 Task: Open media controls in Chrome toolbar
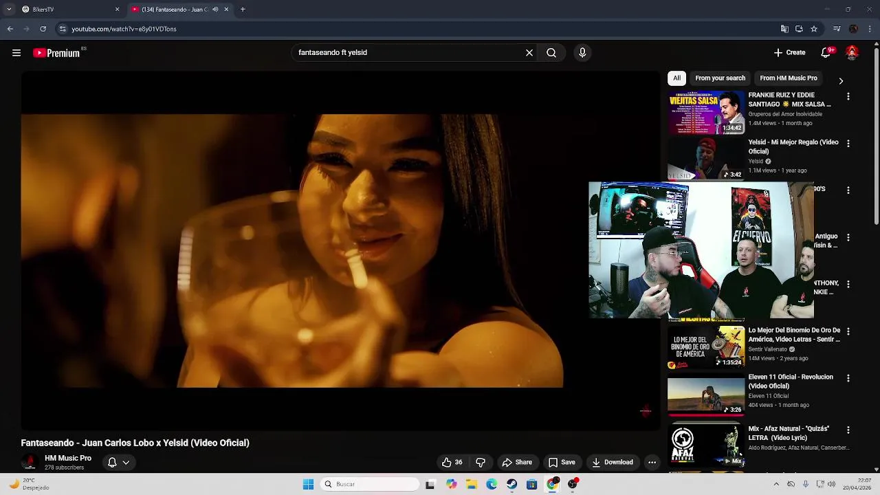pyautogui.click(x=836, y=29)
